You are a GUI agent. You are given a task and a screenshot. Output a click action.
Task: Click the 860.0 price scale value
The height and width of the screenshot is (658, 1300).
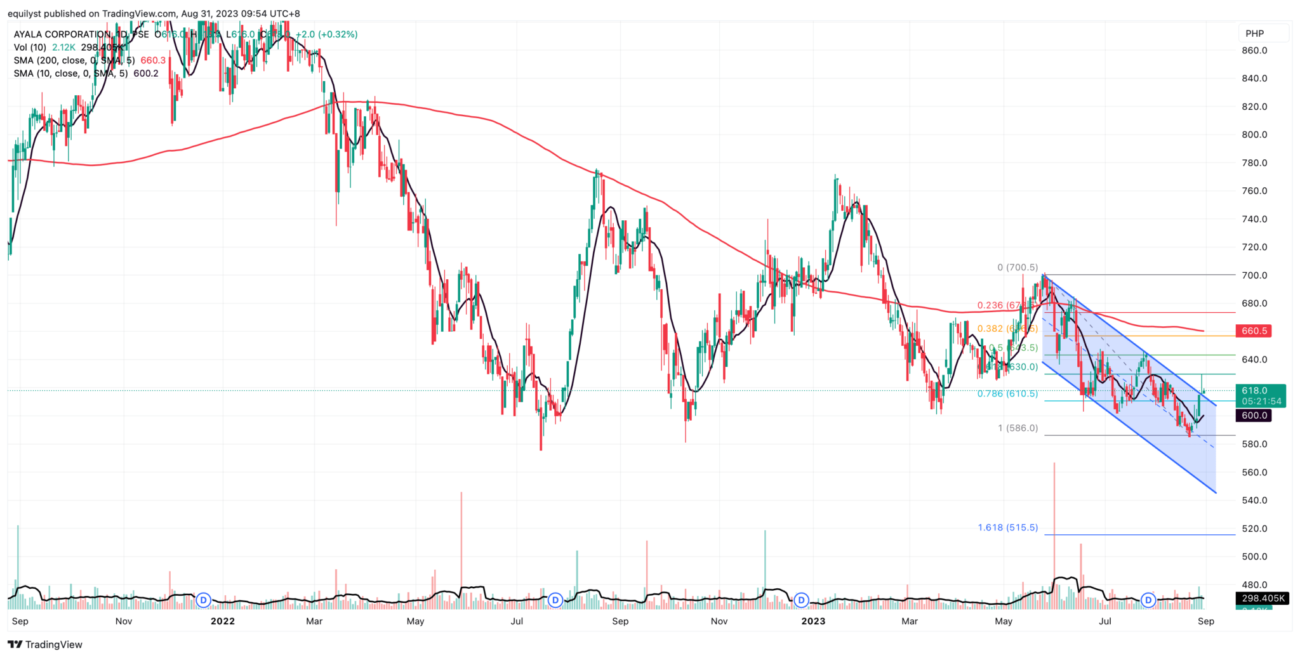pos(1254,50)
